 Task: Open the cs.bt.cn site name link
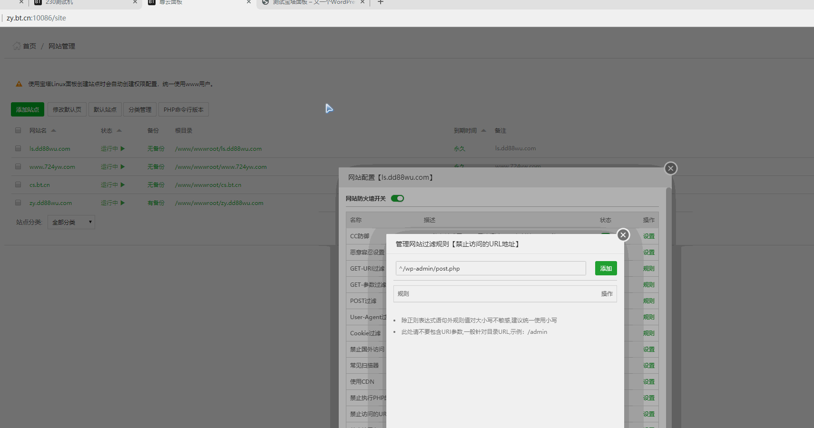pos(39,185)
